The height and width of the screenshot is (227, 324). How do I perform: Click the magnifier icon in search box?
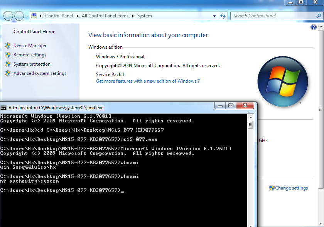tap(319, 16)
